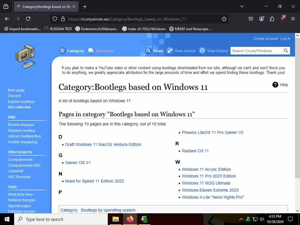Open ISO collection in the sidebar
The width and height of the screenshot is (300, 225).
point(19,107)
